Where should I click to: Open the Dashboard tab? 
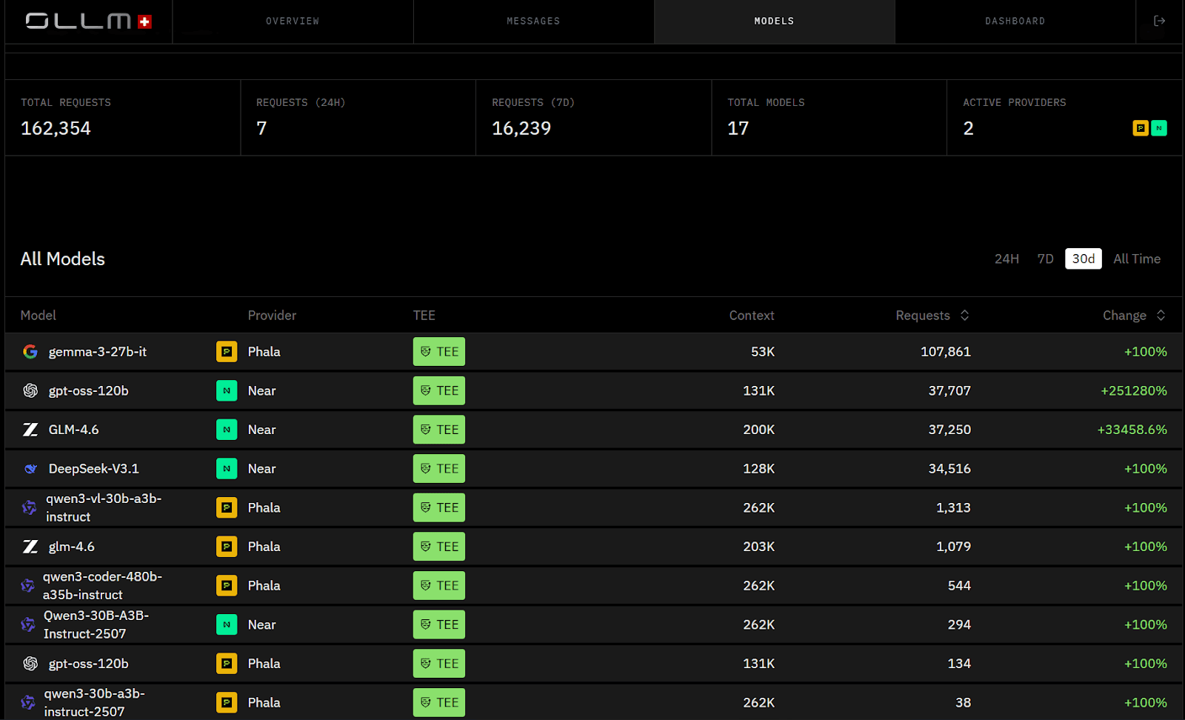click(1015, 21)
